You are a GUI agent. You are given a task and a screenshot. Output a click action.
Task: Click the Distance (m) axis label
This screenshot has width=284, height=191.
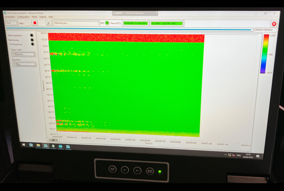(43, 86)
